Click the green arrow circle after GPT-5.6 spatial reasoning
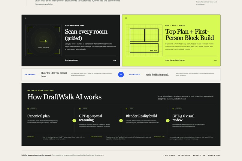 tap(121, 121)
